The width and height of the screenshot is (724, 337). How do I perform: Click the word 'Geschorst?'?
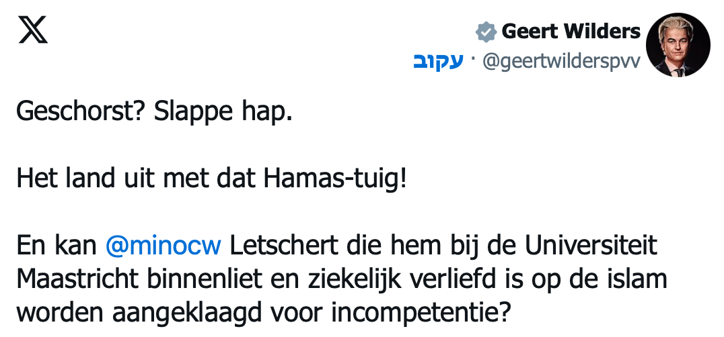pyautogui.click(x=81, y=112)
